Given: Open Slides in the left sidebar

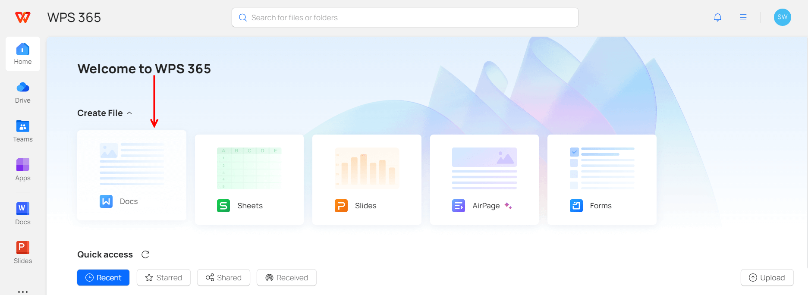Looking at the screenshot, I should pyautogui.click(x=23, y=253).
